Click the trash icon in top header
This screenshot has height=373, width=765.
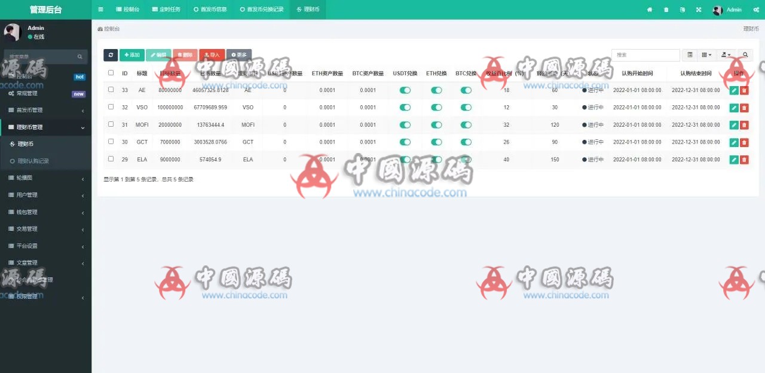click(x=666, y=10)
